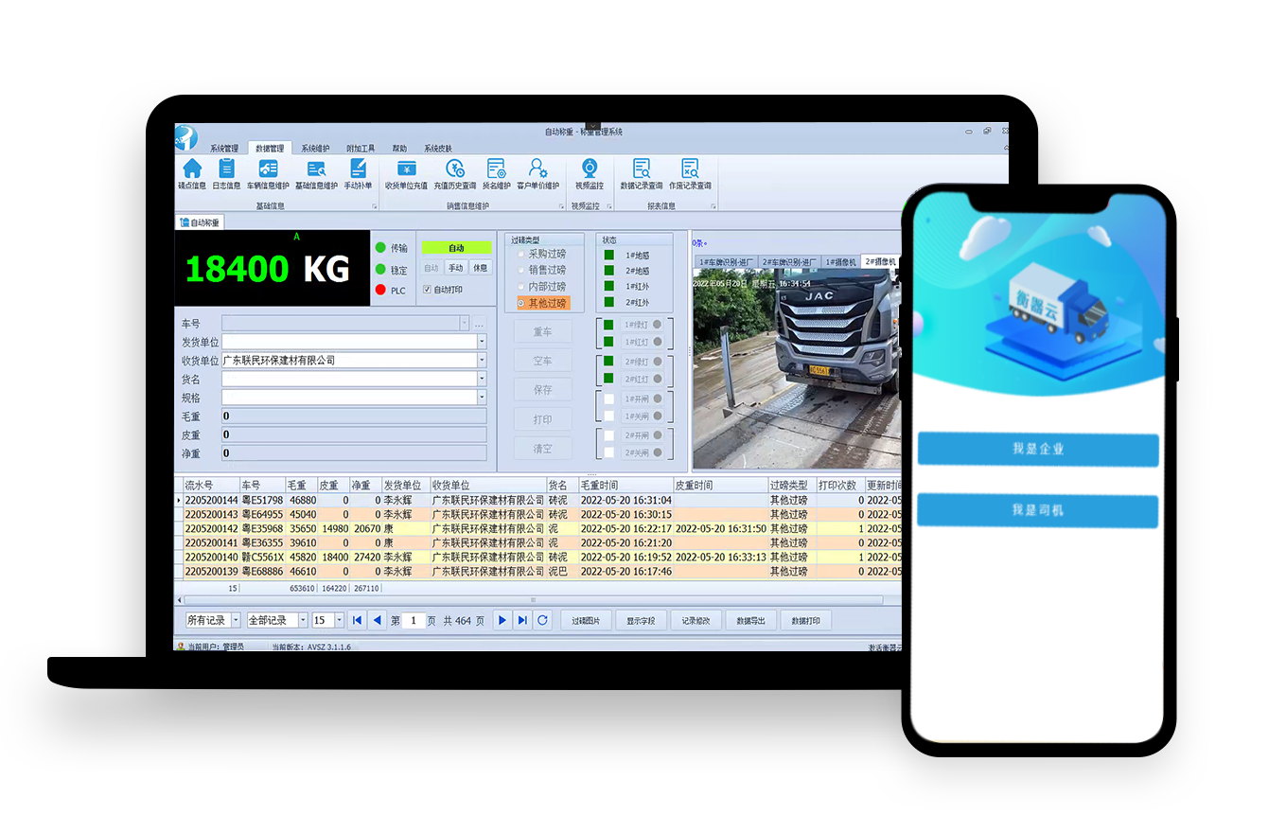Screen dimensions: 1268x833
Task: Switch to 系统管理 ribbon tab
Action: 224,149
